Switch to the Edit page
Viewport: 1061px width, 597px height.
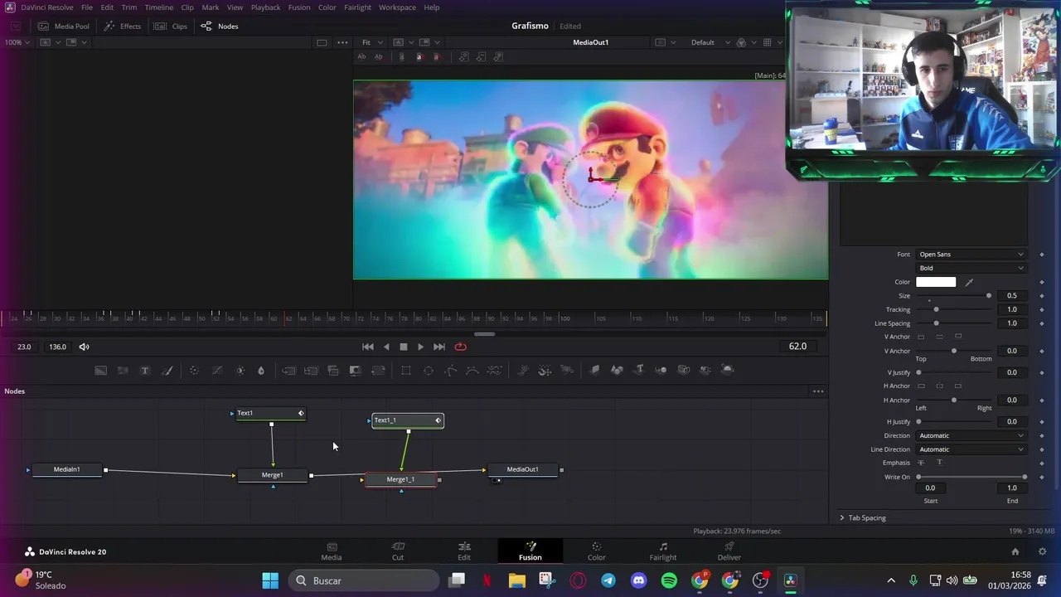464,551
